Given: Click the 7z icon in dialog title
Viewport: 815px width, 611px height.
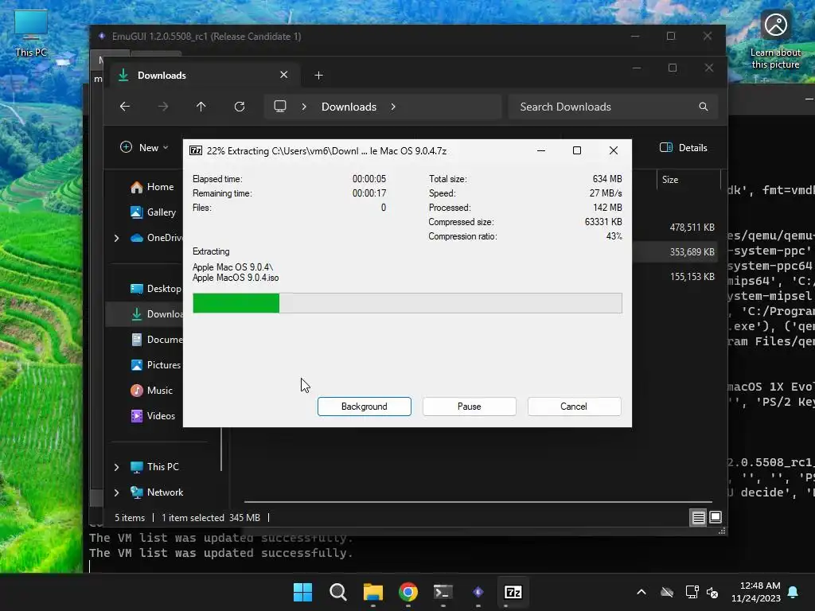Looking at the screenshot, I should coord(196,150).
